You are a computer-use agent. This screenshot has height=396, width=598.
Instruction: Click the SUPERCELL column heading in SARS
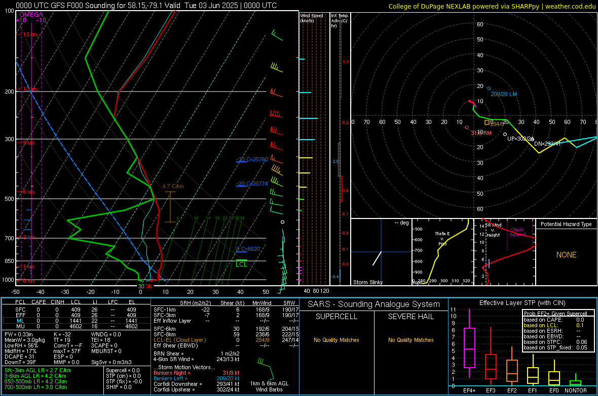tap(337, 317)
